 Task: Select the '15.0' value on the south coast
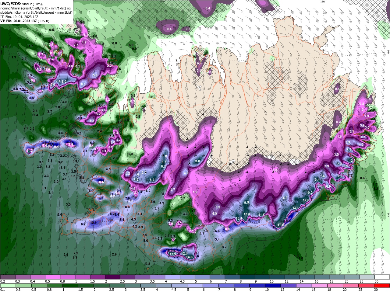[247, 214]
